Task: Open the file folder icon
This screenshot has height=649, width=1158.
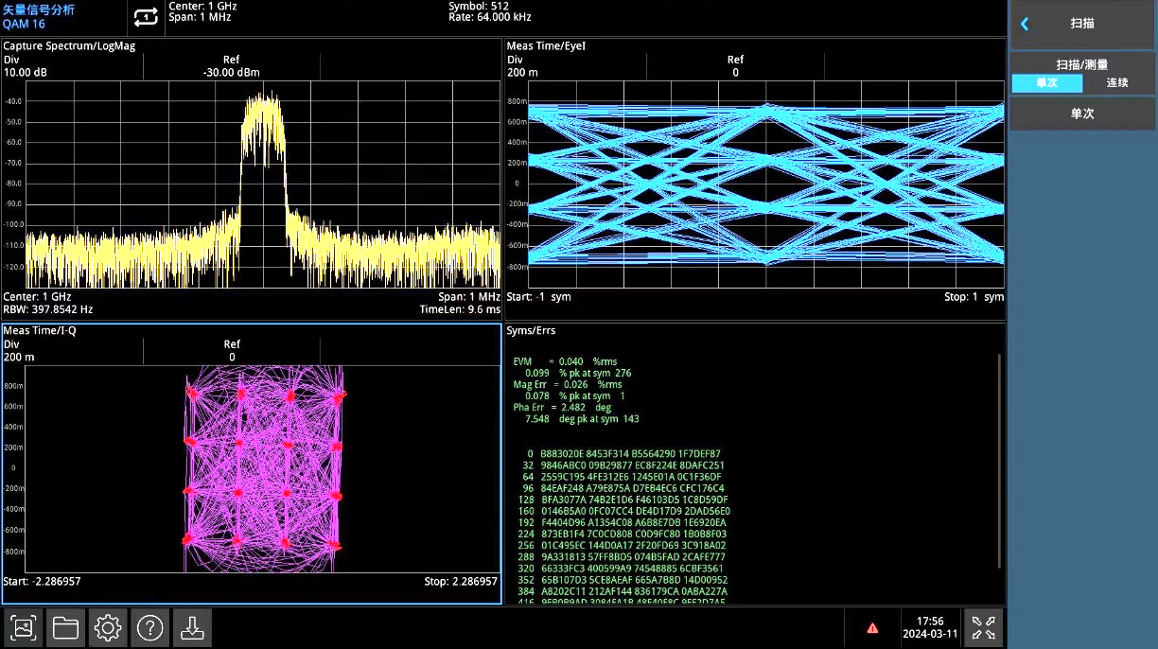Action: click(65, 627)
